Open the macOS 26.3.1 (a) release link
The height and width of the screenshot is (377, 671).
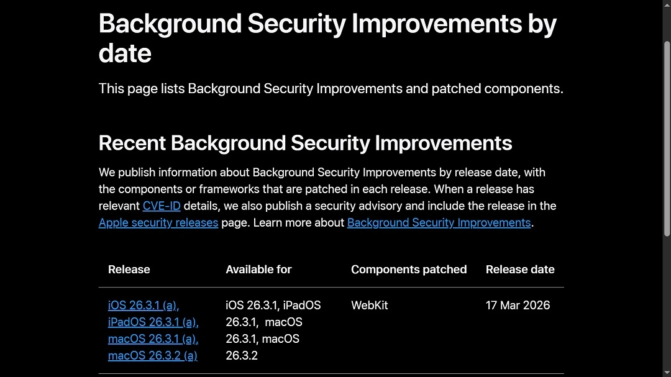(153, 338)
